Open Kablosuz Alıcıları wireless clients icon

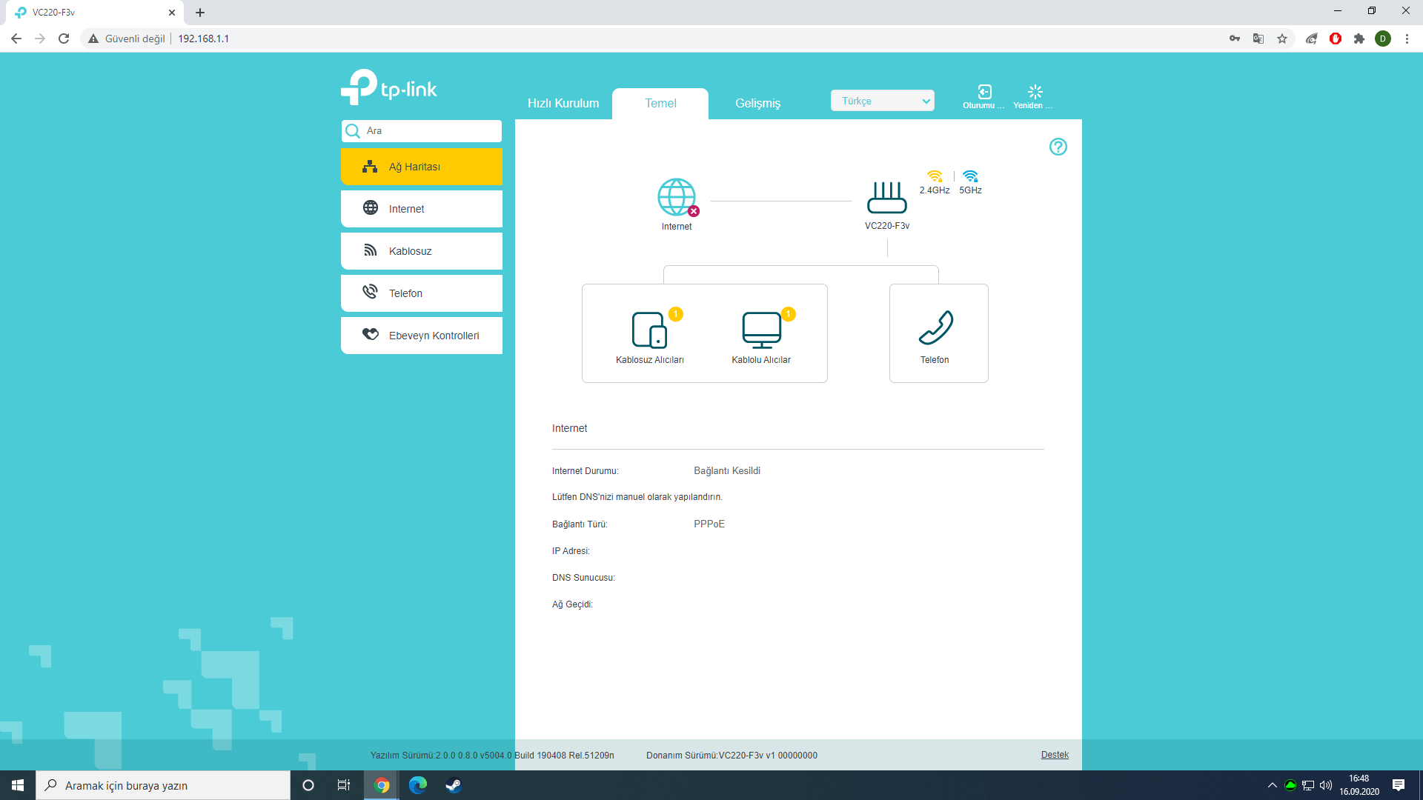pyautogui.click(x=649, y=330)
